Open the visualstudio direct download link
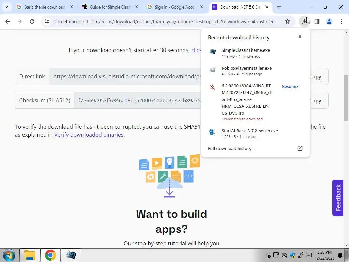The height and width of the screenshot is (262, 349). [127, 76]
